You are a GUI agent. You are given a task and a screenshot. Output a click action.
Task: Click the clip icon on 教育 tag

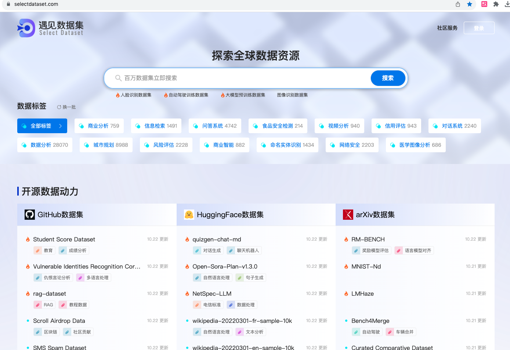tap(37, 251)
